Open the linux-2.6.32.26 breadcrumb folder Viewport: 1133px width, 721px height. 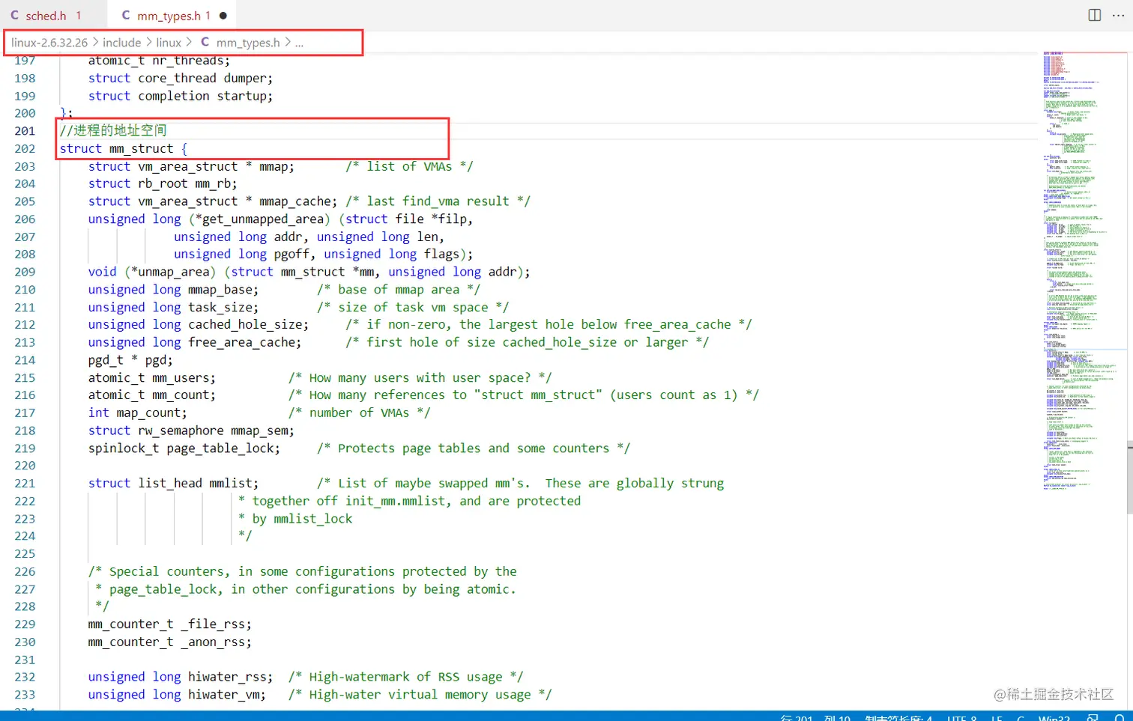(49, 43)
